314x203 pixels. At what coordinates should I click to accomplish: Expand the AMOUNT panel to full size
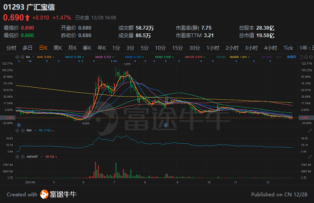tap(310, 157)
